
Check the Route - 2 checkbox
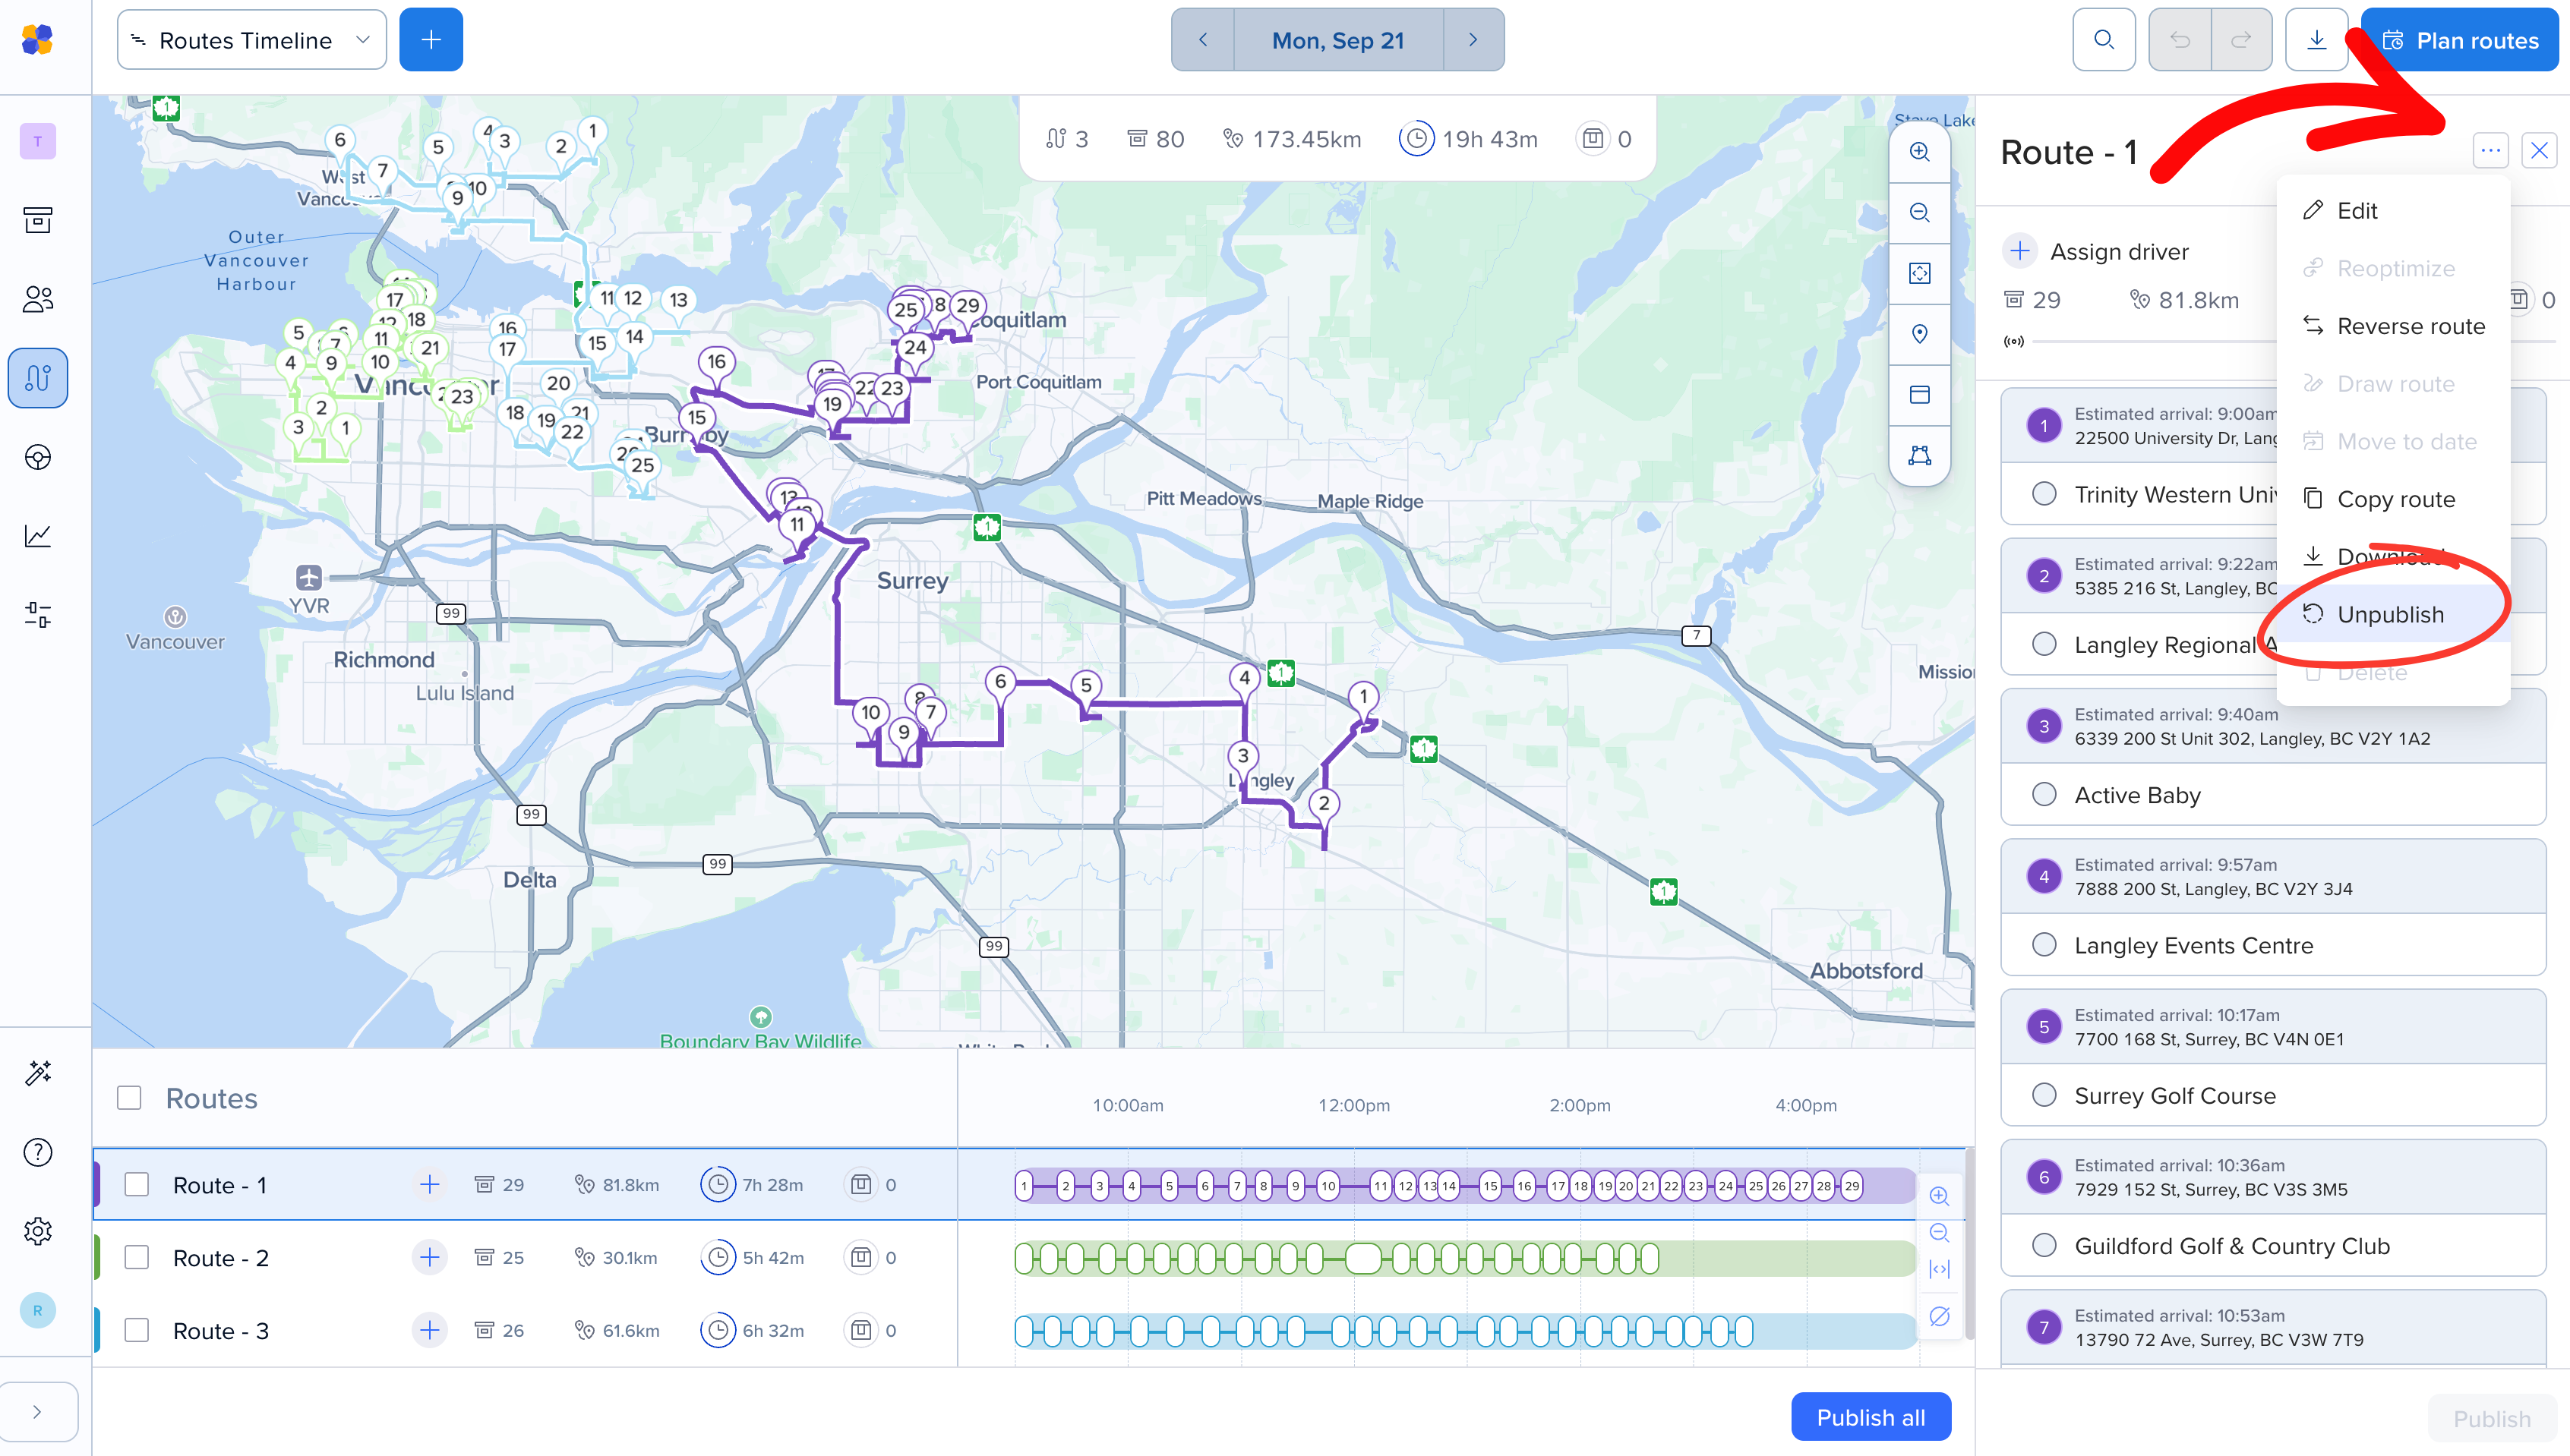tap(136, 1258)
